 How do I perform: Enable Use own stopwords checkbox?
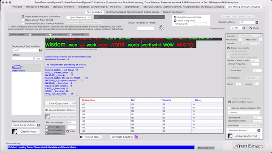tap(229, 108)
